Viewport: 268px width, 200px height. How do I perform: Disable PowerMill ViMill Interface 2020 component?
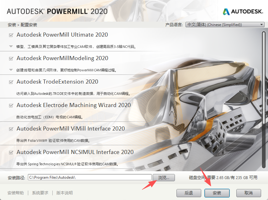click(x=10, y=129)
